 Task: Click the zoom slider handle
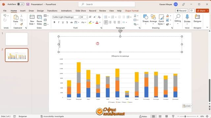click(x=185, y=116)
